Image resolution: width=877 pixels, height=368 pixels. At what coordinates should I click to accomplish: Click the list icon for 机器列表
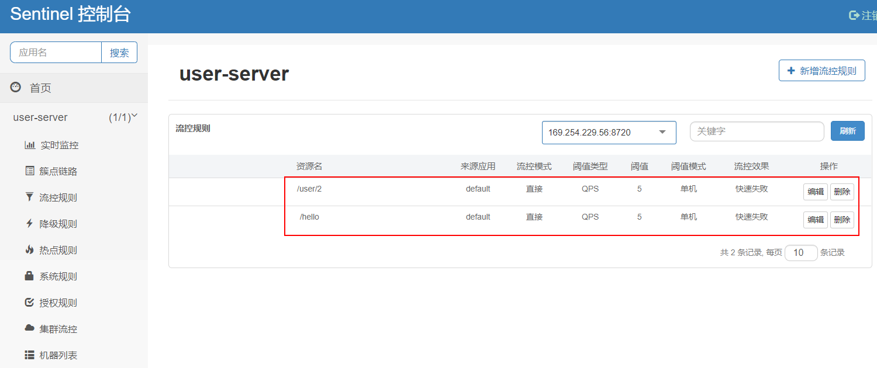tap(30, 355)
